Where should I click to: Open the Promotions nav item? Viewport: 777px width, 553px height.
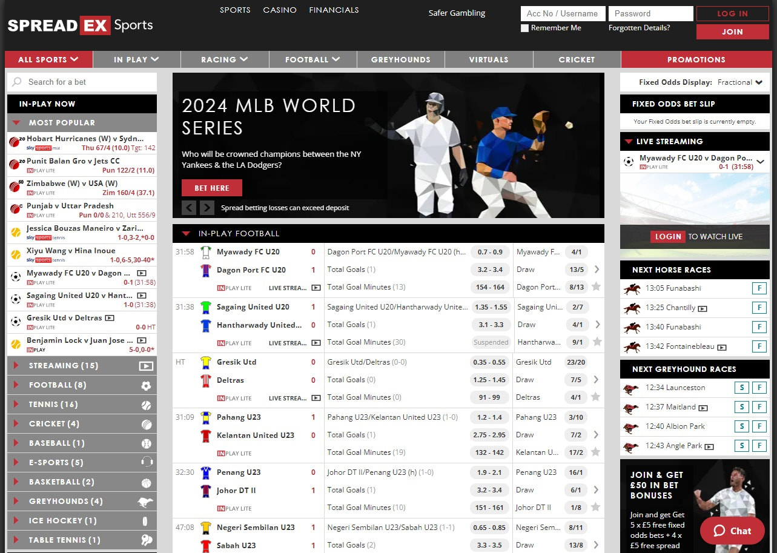tap(696, 59)
